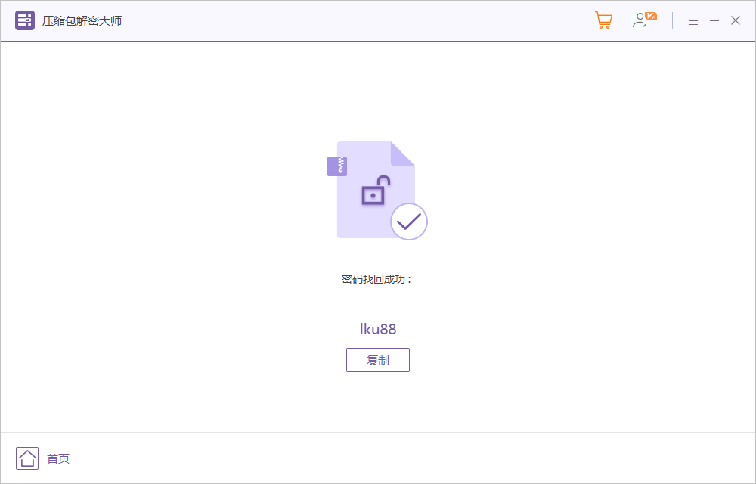Minimize the window

coord(714,20)
